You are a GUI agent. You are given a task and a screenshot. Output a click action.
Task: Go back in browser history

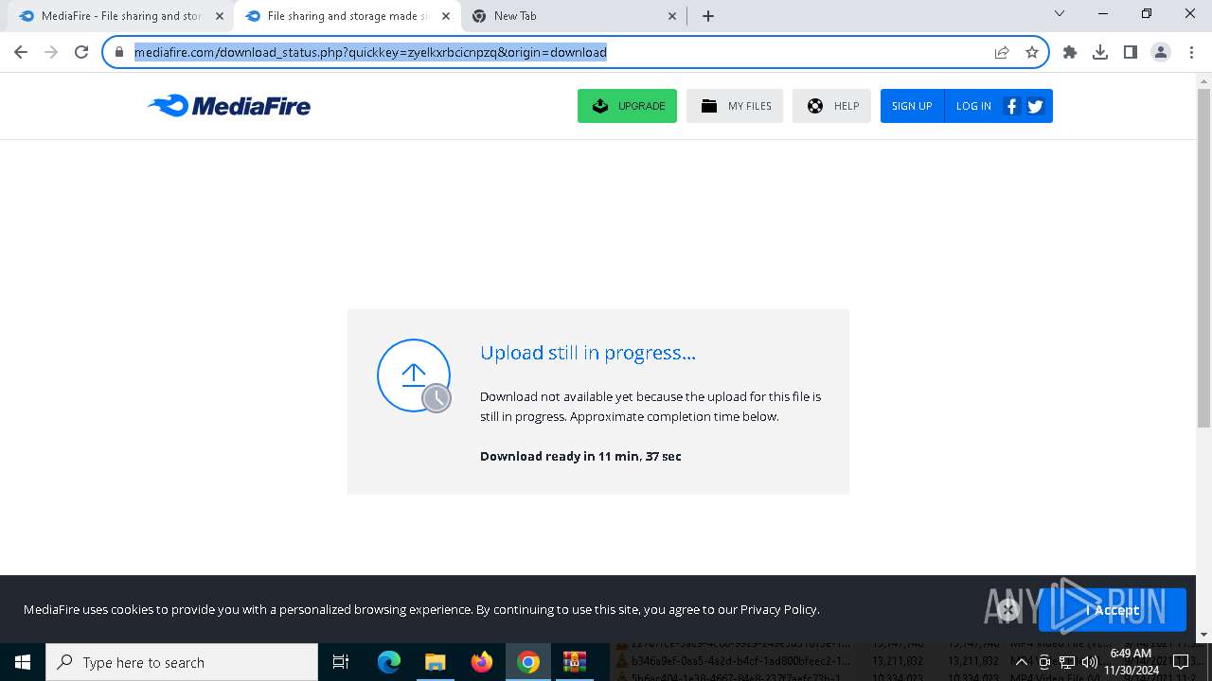[x=21, y=52]
